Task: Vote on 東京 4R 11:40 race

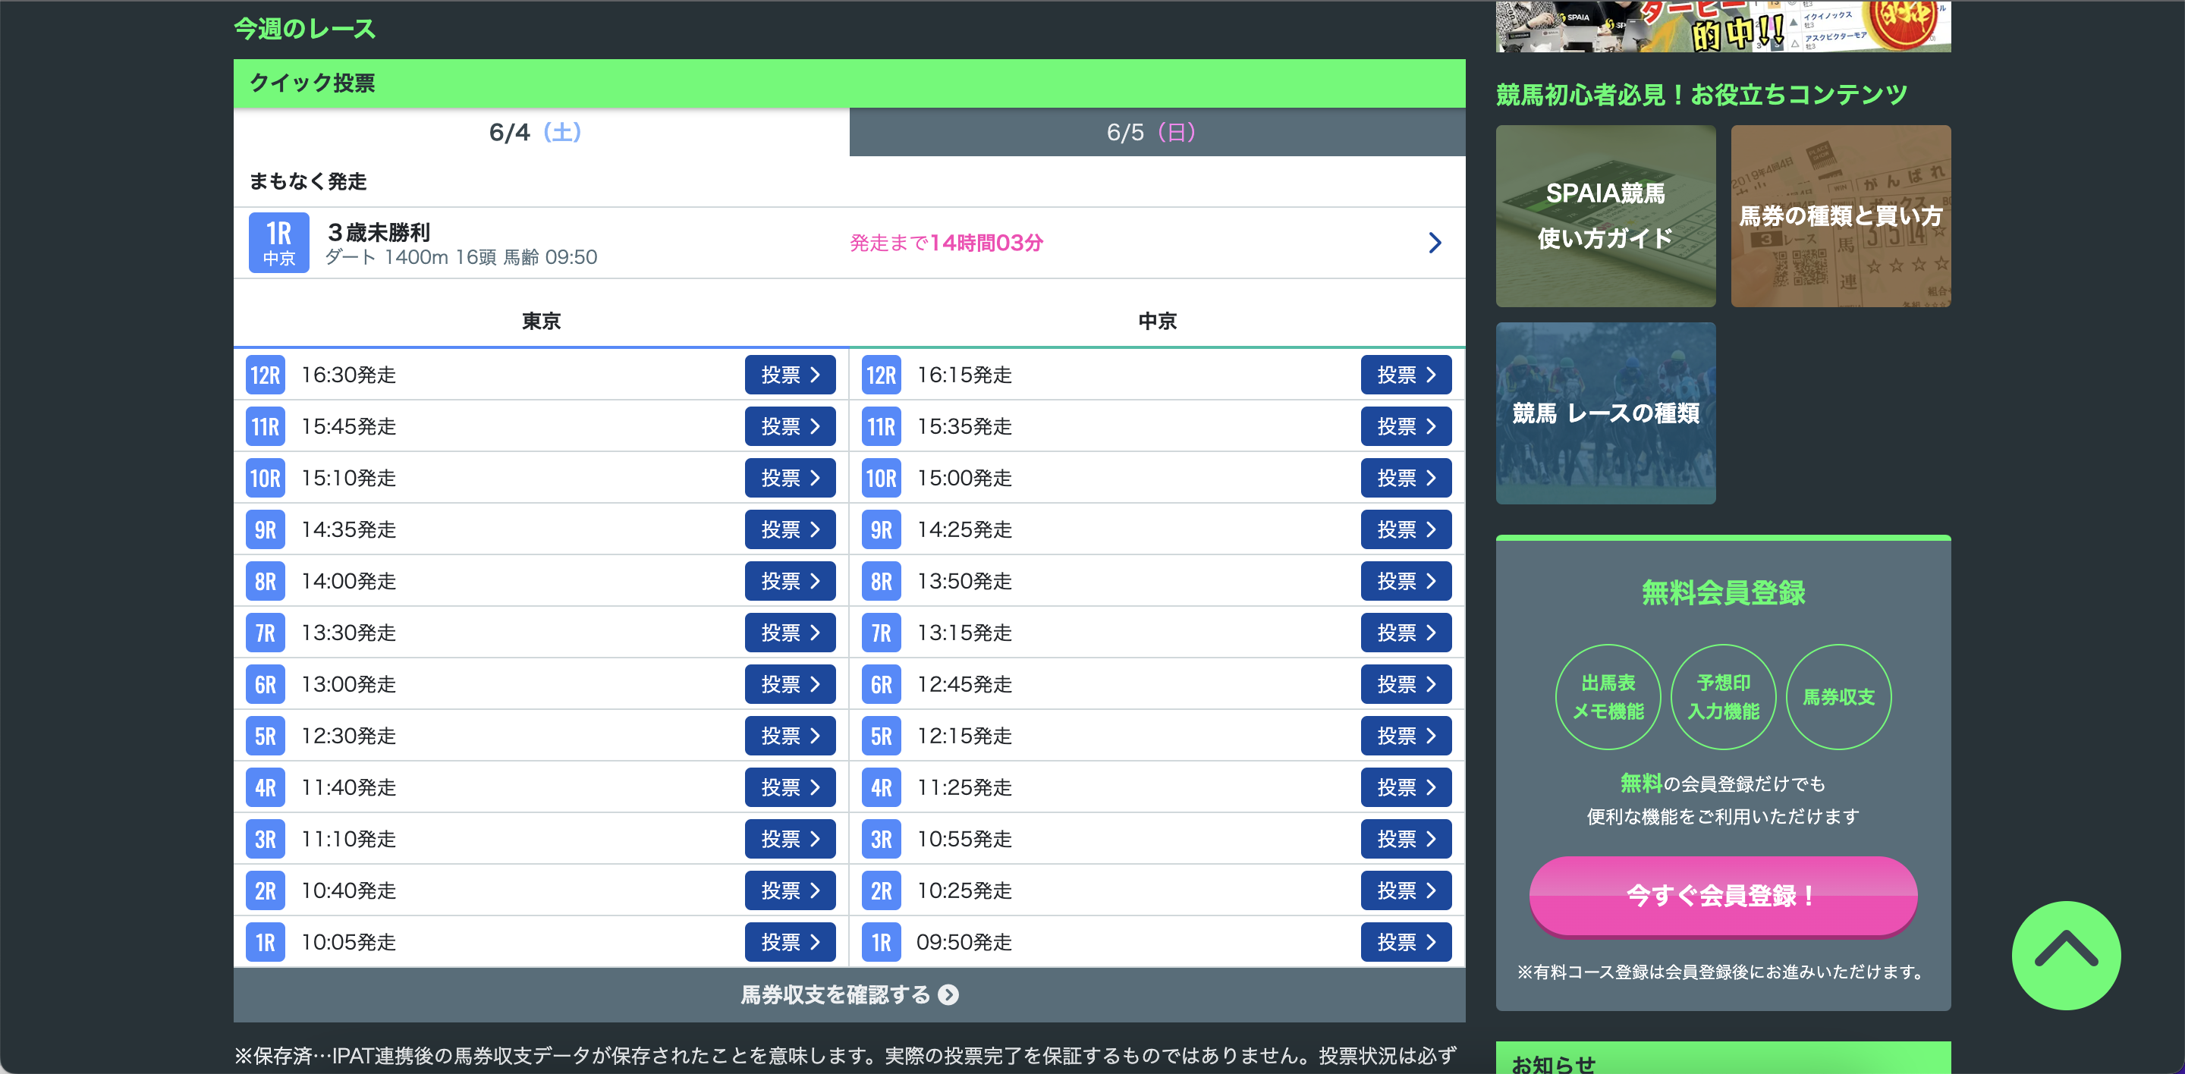Action: [790, 787]
